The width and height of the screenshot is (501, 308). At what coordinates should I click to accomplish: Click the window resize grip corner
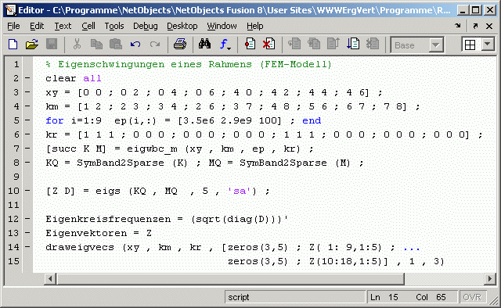point(494,300)
